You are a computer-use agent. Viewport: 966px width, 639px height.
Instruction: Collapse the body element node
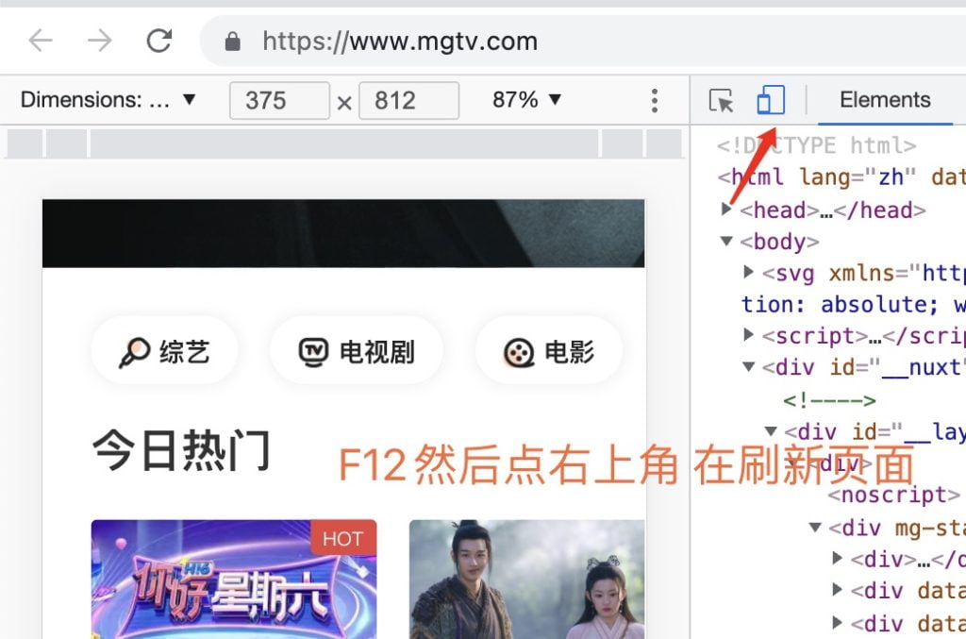click(726, 241)
